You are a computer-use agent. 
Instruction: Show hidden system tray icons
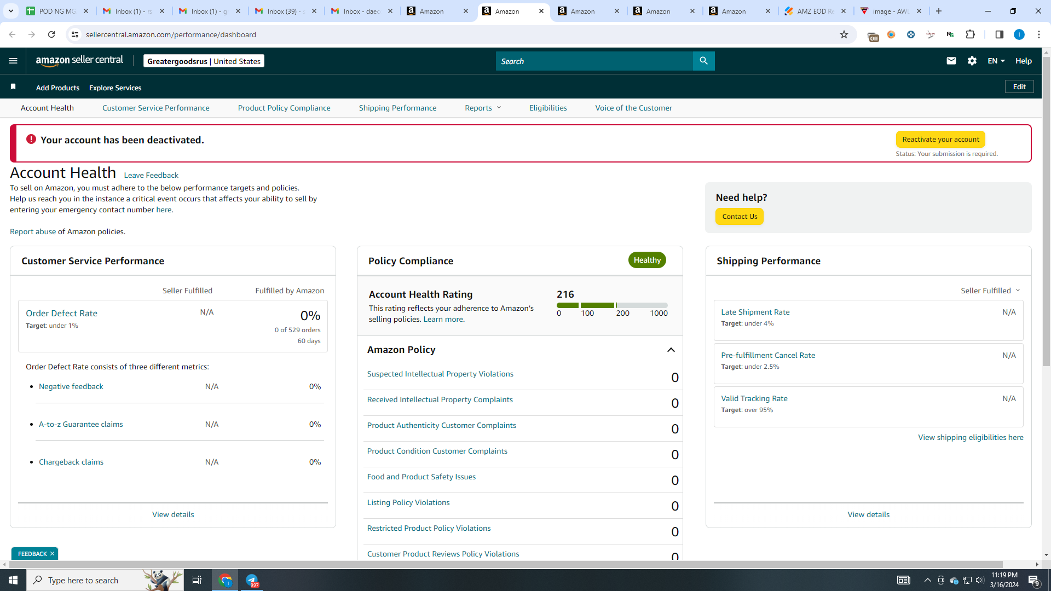coord(927,580)
